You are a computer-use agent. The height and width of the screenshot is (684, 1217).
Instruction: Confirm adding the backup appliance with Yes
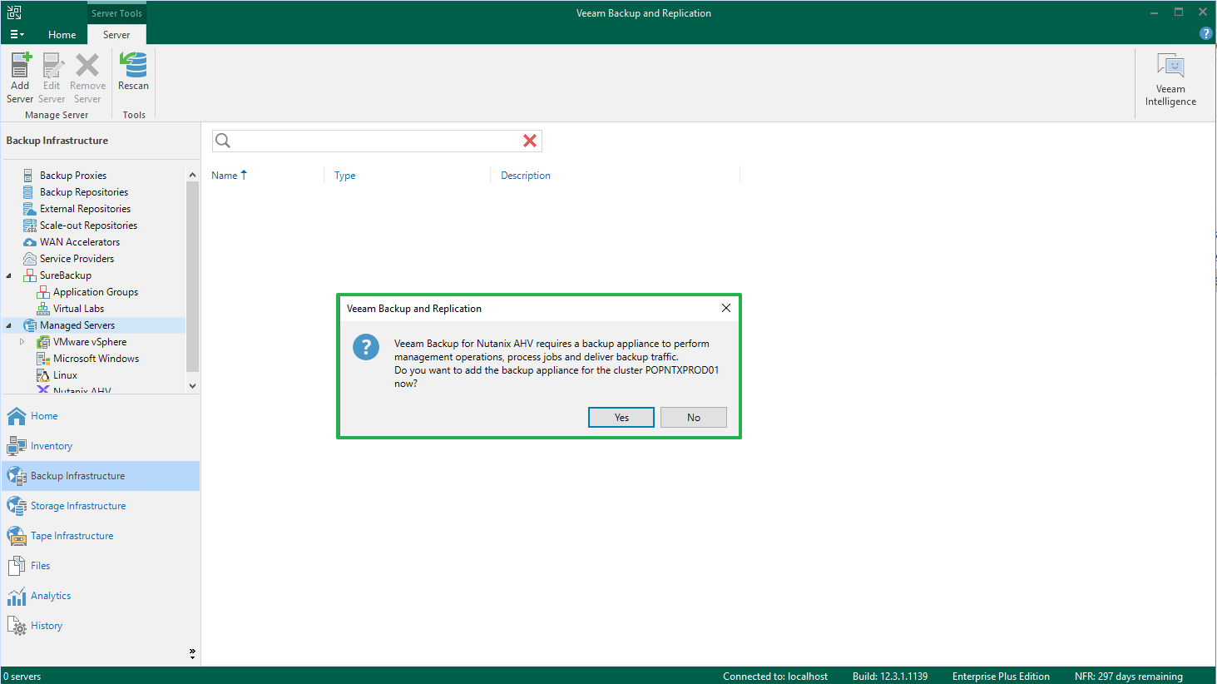(x=621, y=417)
